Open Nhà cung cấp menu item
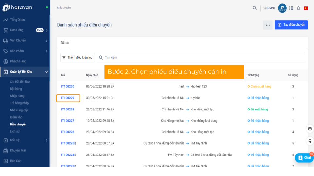Image resolution: width=314 pixels, height=176 pixels. (19, 110)
